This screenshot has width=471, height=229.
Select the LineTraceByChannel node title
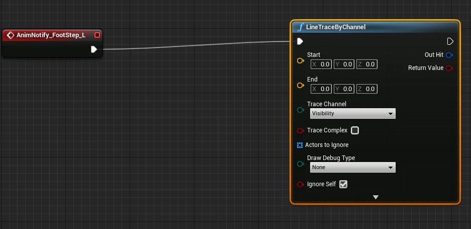[335, 27]
